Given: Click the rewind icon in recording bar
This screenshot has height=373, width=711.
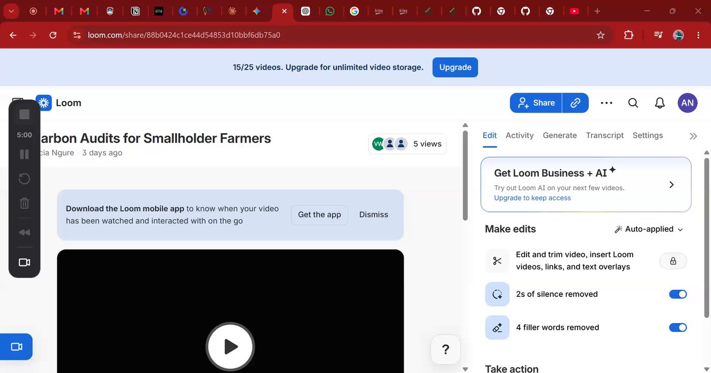Looking at the screenshot, I should point(24,233).
